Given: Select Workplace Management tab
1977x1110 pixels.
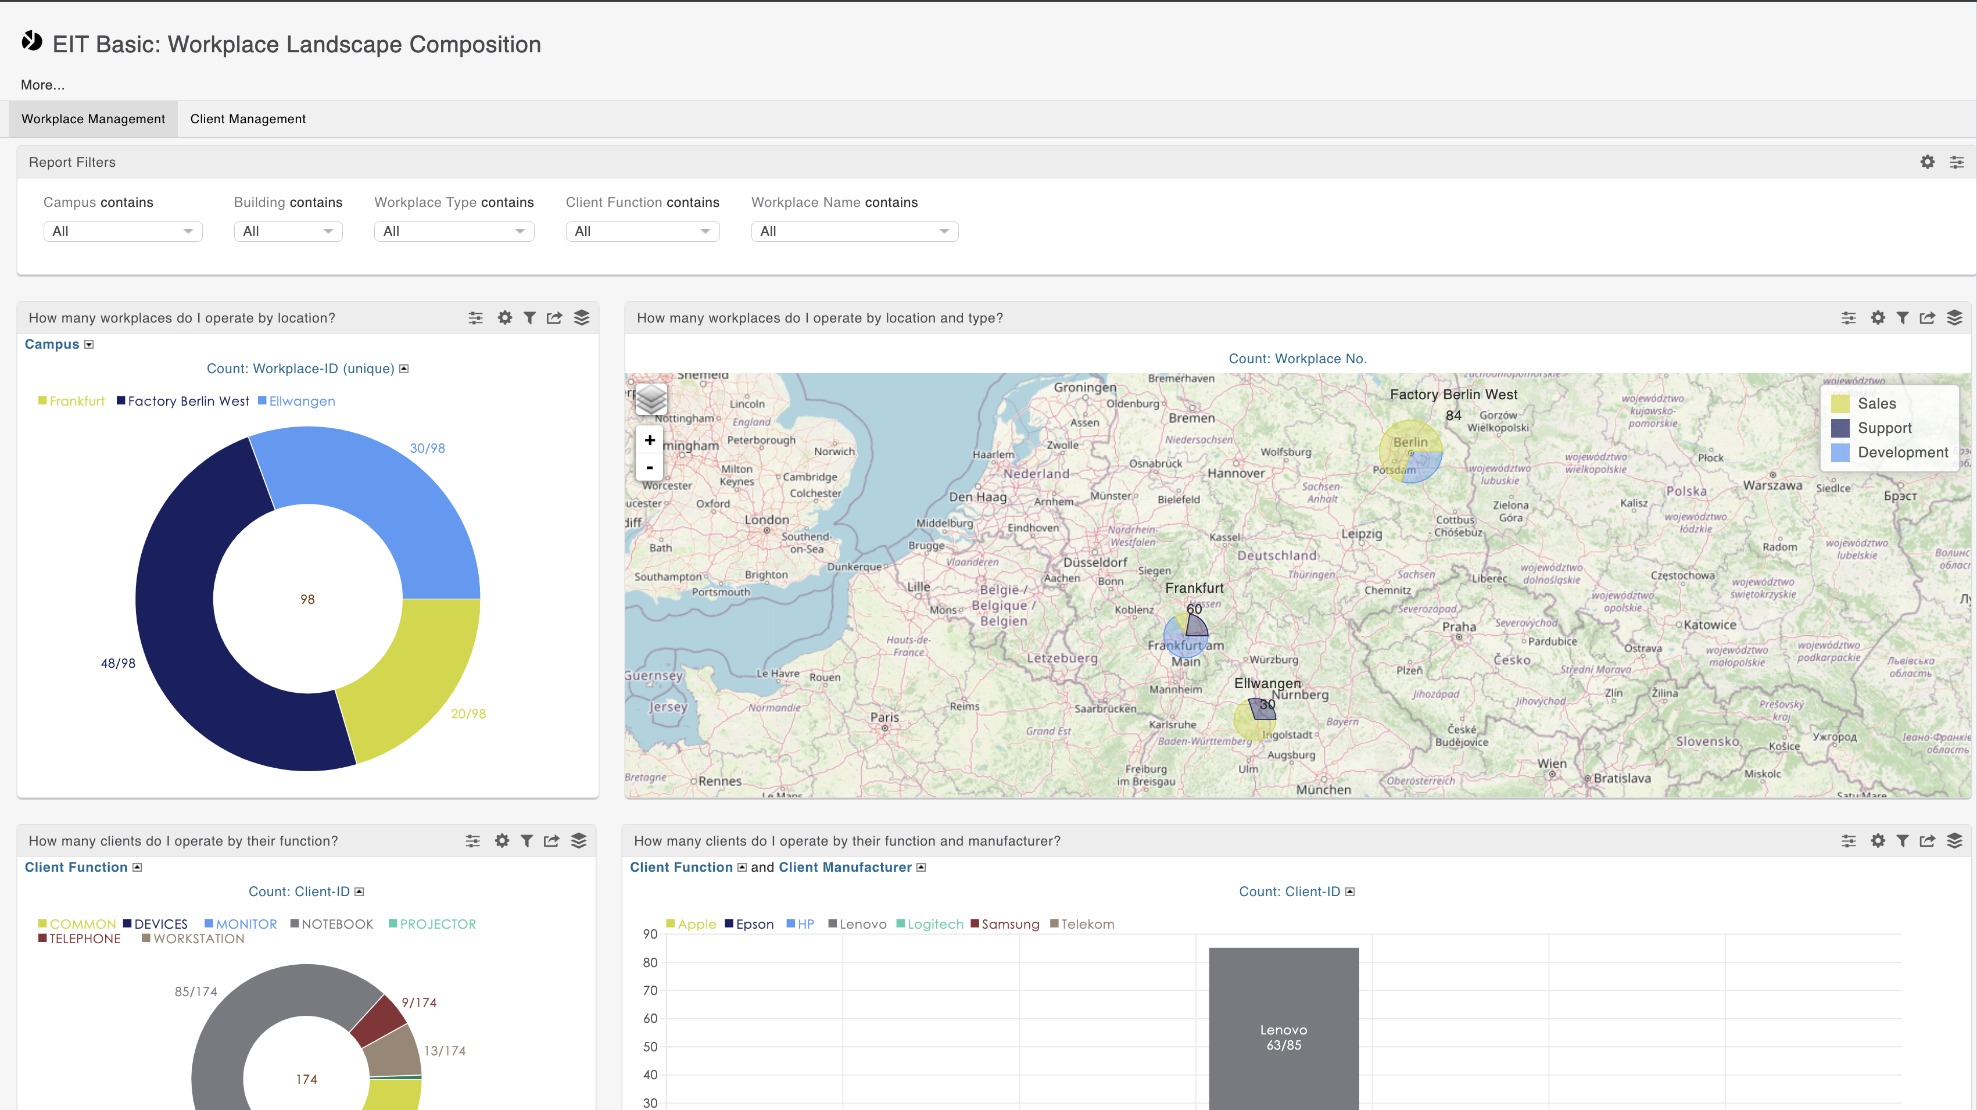Looking at the screenshot, I should pos(93,119).
